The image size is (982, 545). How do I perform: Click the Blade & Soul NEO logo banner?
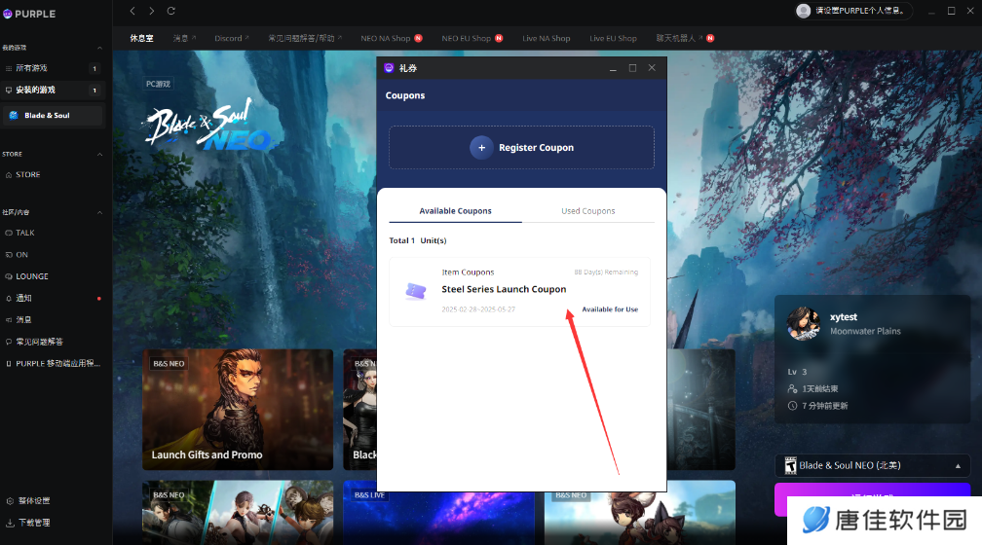click(209, 126)
